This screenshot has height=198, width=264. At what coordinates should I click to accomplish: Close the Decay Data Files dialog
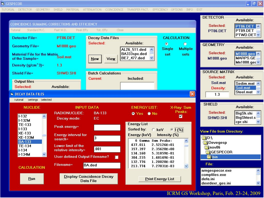point(192,94)
